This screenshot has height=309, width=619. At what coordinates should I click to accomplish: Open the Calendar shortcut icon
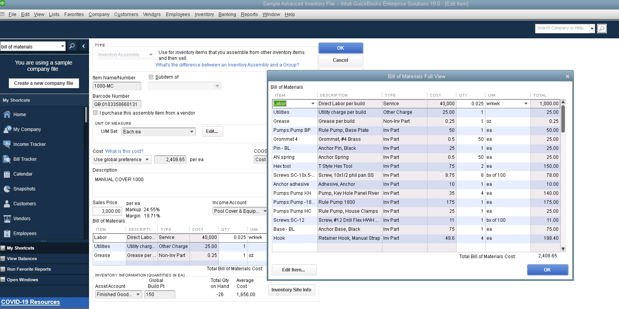tap(7, 174)
